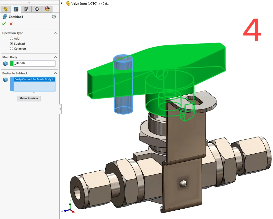273x219 pixels.
Task: Select the Add operation type
Action: tap(11, 38)
